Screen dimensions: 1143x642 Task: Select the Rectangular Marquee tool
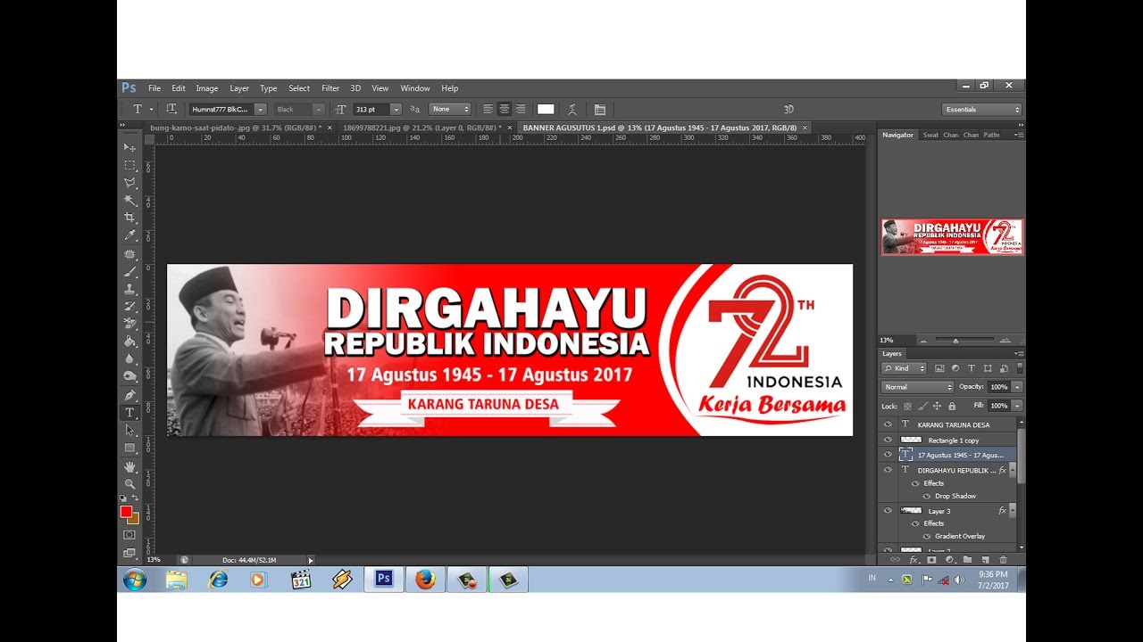click(129, 165)
